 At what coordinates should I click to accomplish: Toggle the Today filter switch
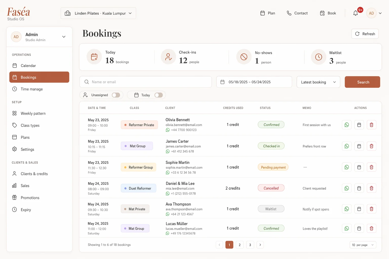pyautogui.click(x=159, y=95)
